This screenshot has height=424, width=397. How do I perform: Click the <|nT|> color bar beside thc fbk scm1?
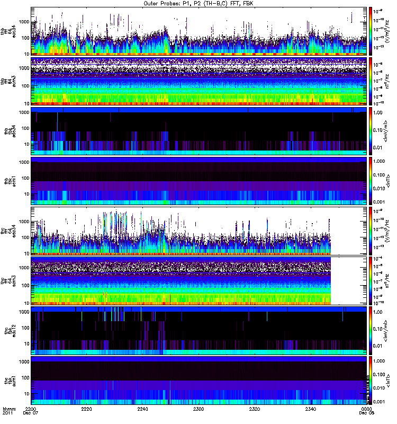pyautogui.click(x=371, y=381)
